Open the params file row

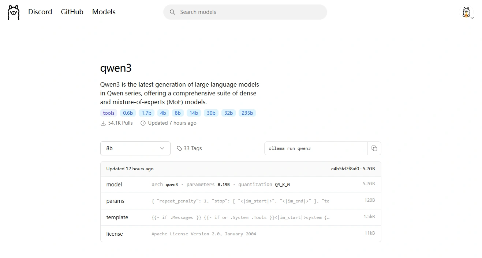point(241,201)
